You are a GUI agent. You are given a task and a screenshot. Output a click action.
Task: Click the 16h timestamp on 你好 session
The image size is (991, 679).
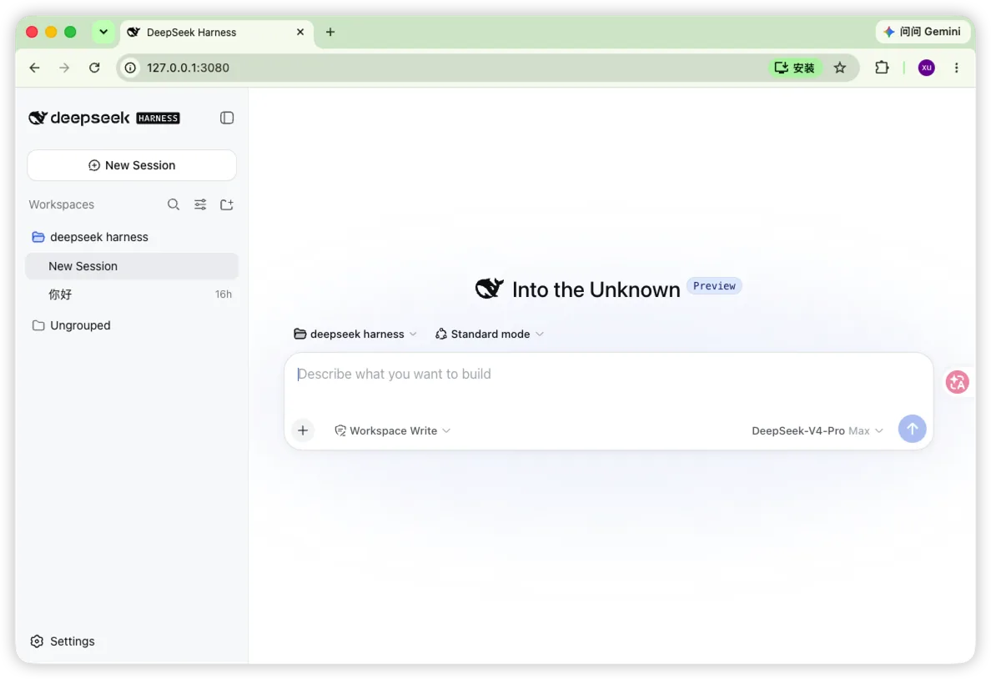223,294
